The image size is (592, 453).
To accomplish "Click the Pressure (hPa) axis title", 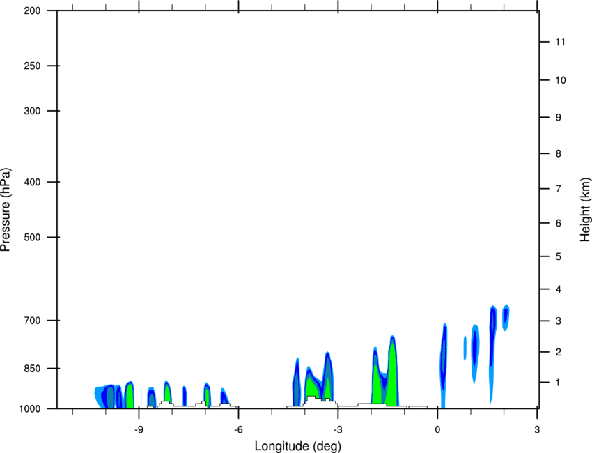I will click(x=6, y=210).
